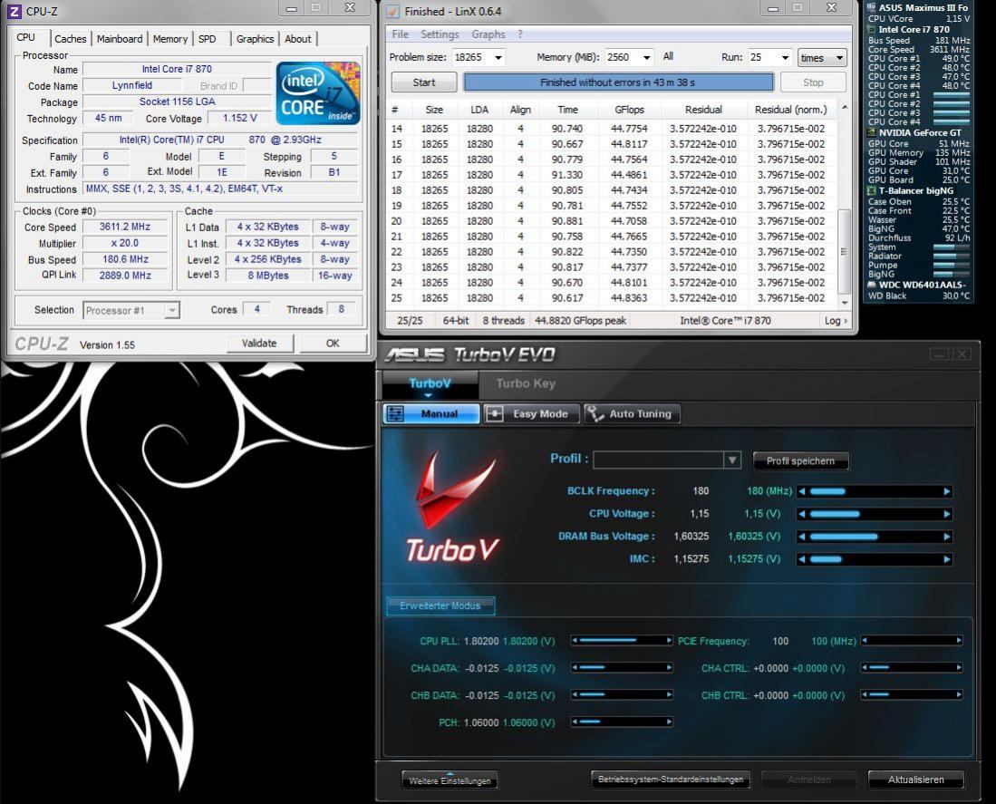Click the TurboV red logo

452,506
